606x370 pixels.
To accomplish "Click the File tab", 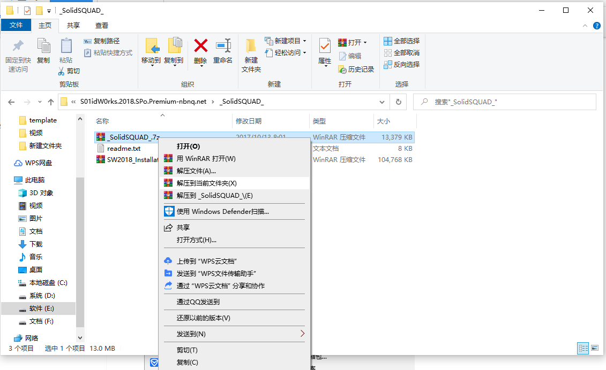I will coord(16,25).
